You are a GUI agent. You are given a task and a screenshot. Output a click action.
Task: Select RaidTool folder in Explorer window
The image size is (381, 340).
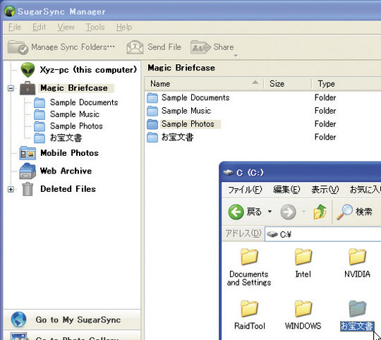pyautogui.click(x=250, y=315)
